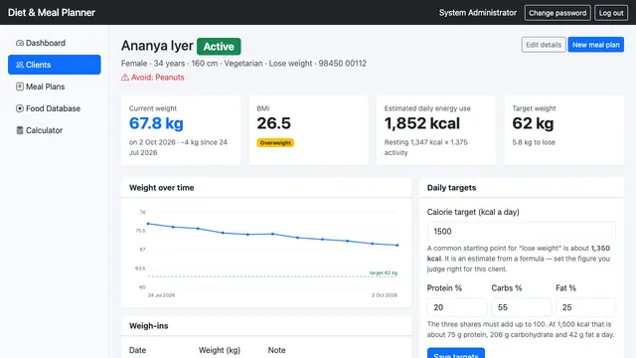
Task: Click the '2 Oct 2026' chart axis label
Action: (x=385, y=295)
